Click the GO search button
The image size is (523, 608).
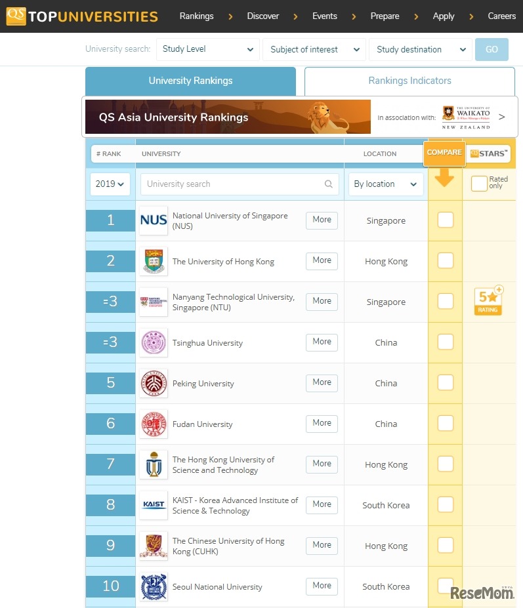pos(492,49)
